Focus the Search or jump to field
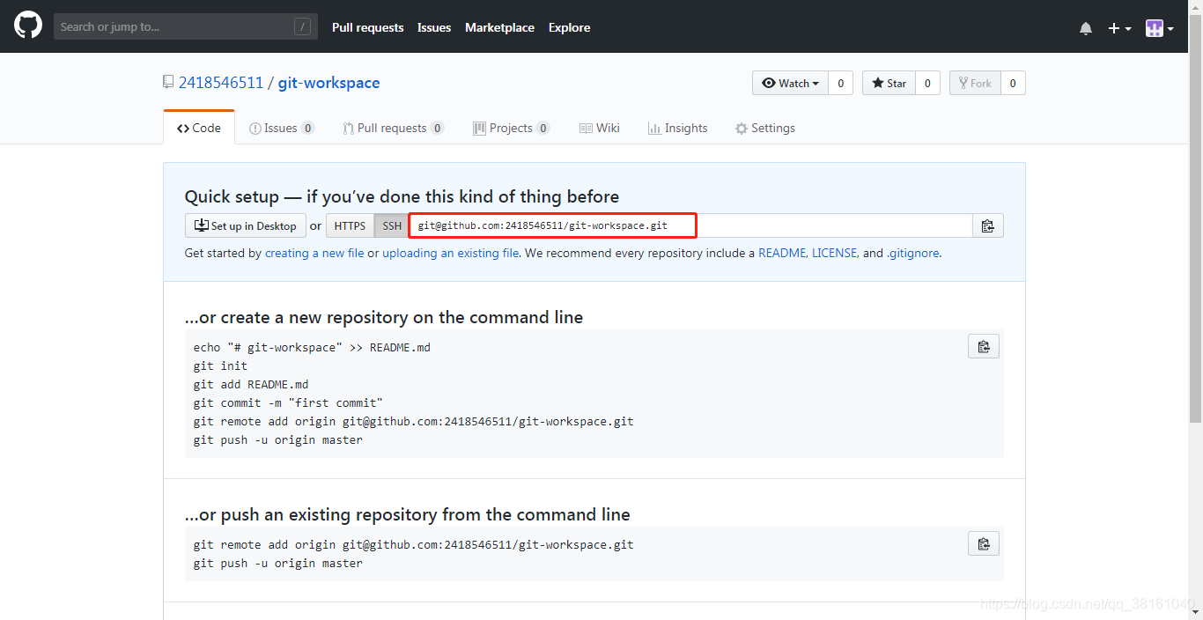1203x620 pixels. [185, 26]
